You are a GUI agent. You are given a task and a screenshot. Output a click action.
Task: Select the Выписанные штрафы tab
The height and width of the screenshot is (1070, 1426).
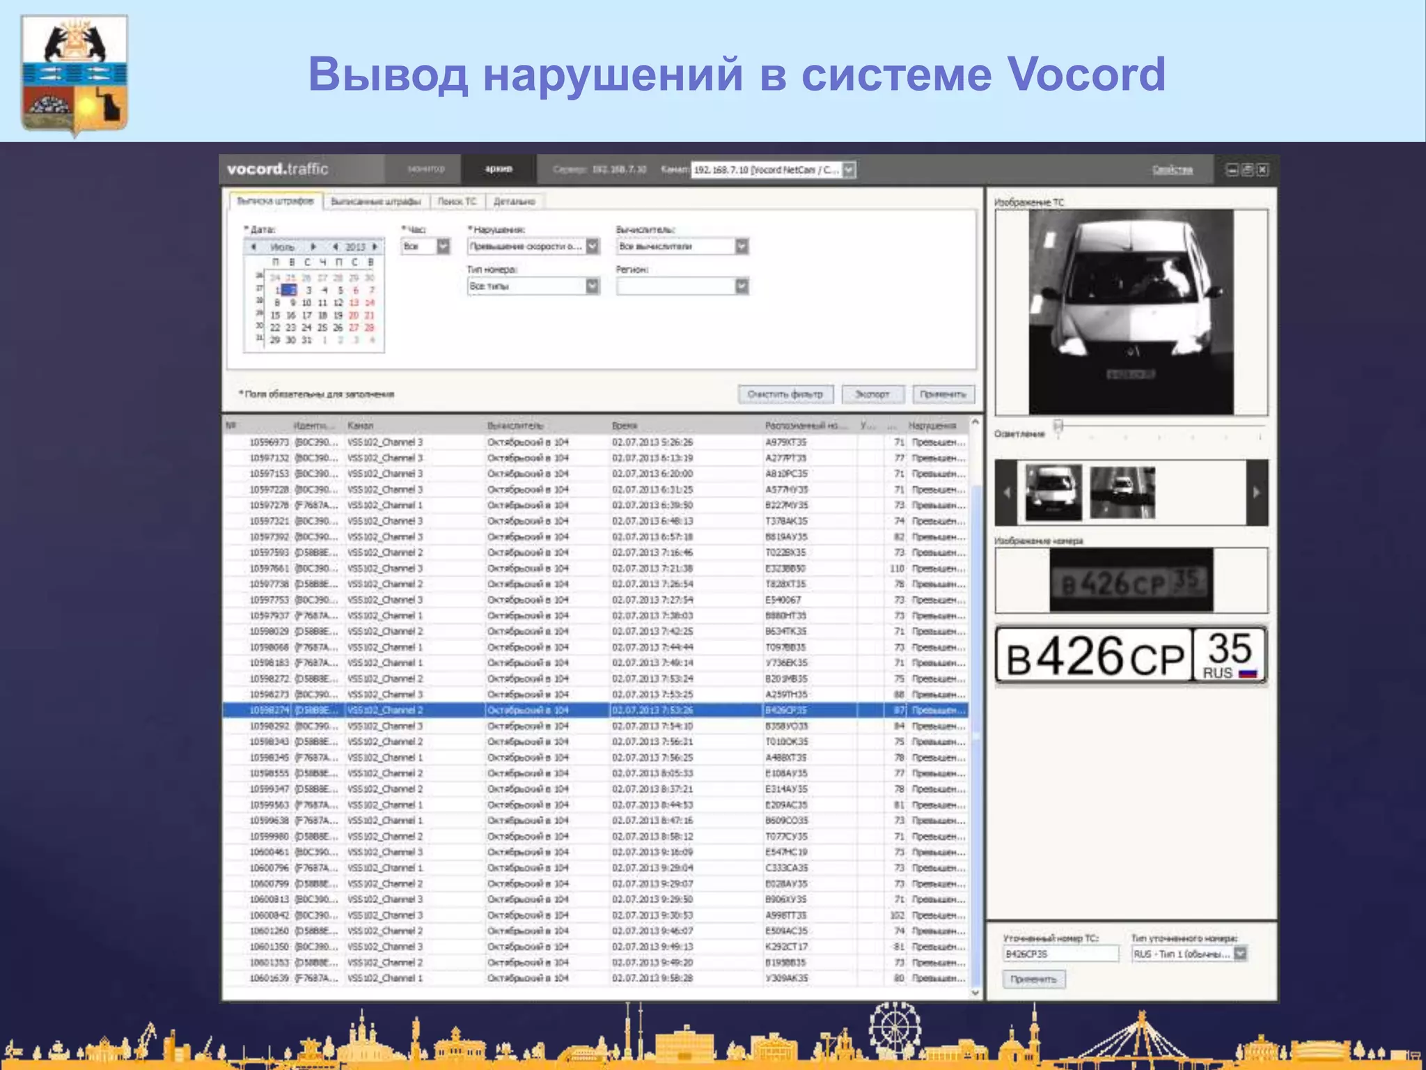(x=376, y=201)
